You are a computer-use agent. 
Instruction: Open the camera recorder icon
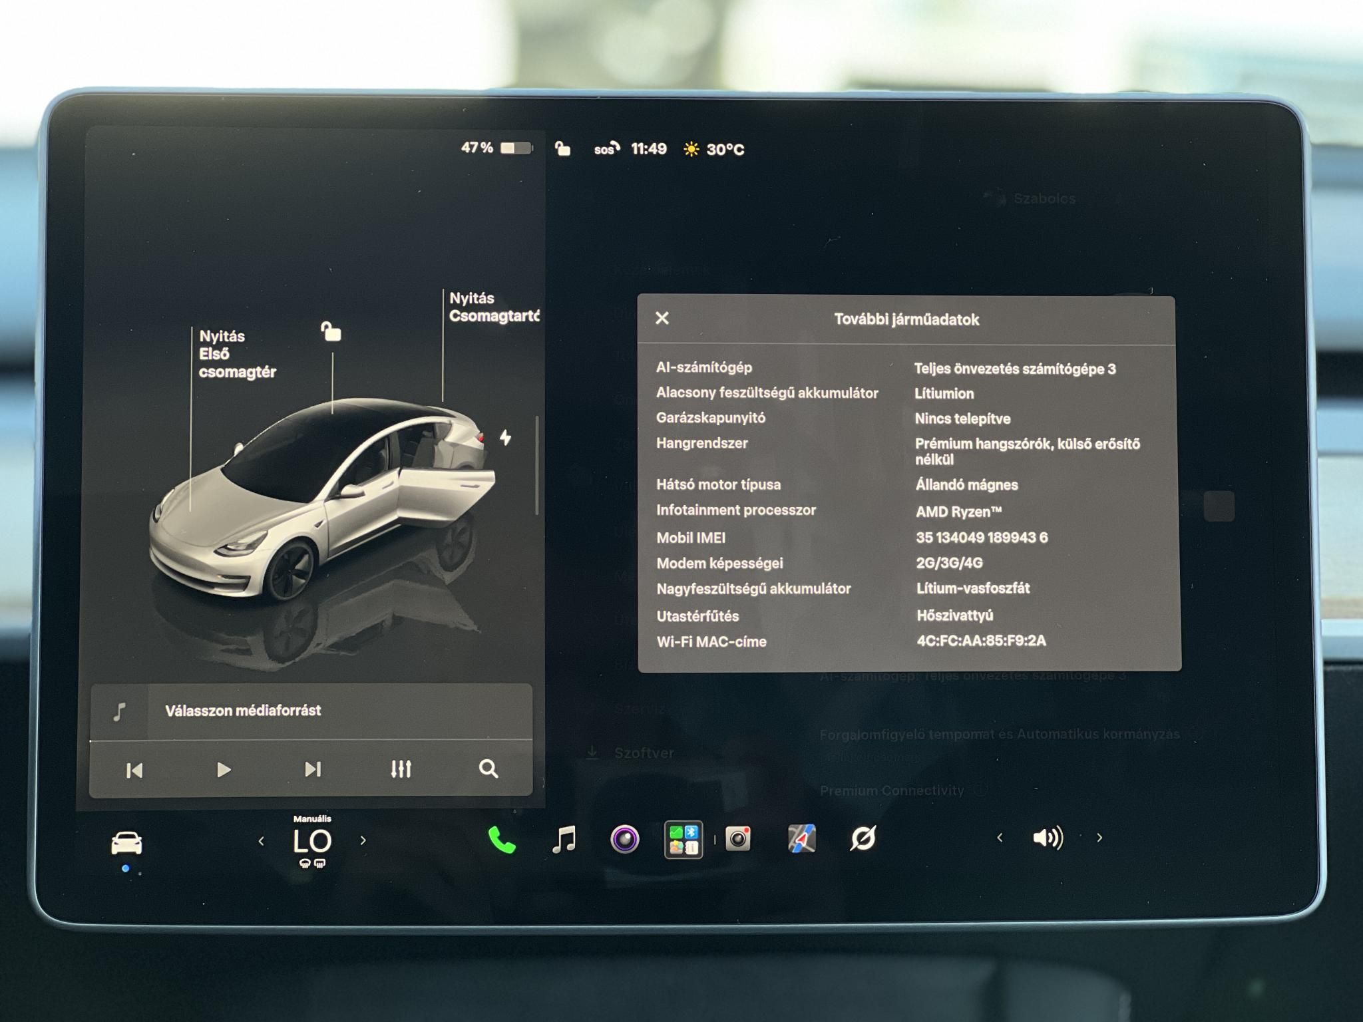pyautogui.click(x=737, y=839)
